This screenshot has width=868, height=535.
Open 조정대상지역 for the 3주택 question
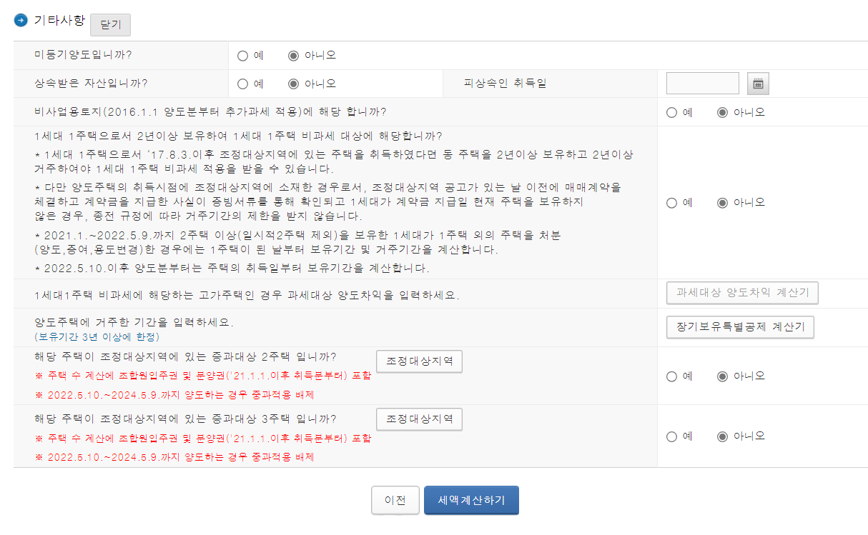420,419
